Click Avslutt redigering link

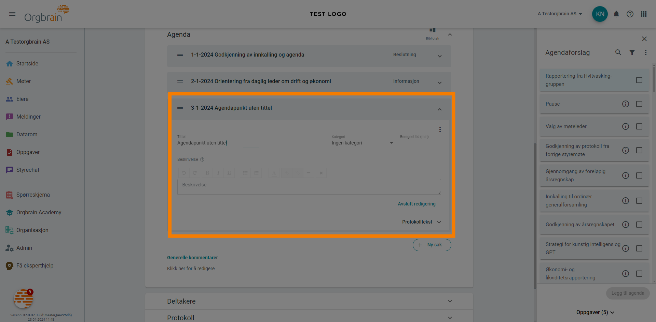coord(416,204)
